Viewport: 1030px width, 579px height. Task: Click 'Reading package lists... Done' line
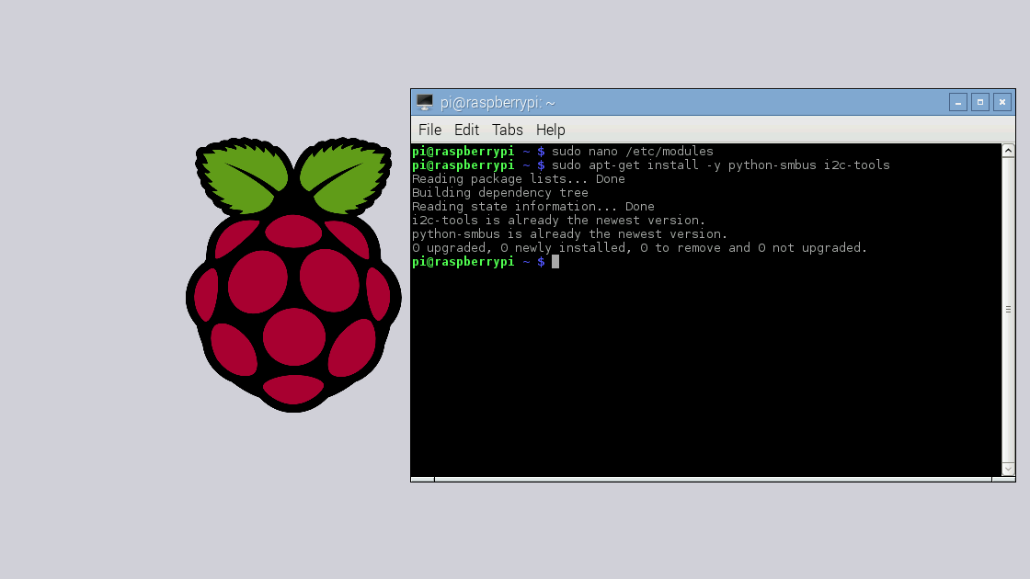click(x=519, y=179)
